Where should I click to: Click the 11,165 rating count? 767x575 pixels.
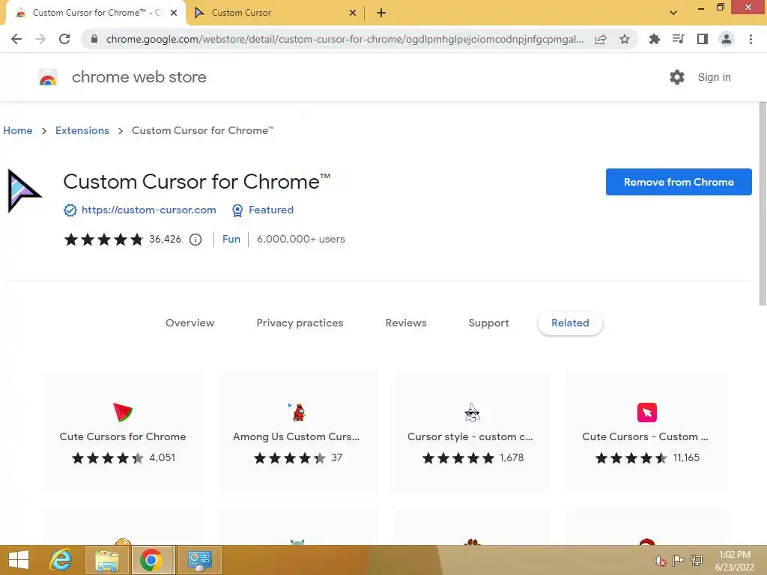click(686, 457)
